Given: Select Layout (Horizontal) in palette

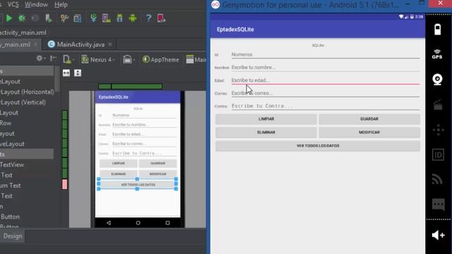Looking at the screenshot, I should coord(27,92).
